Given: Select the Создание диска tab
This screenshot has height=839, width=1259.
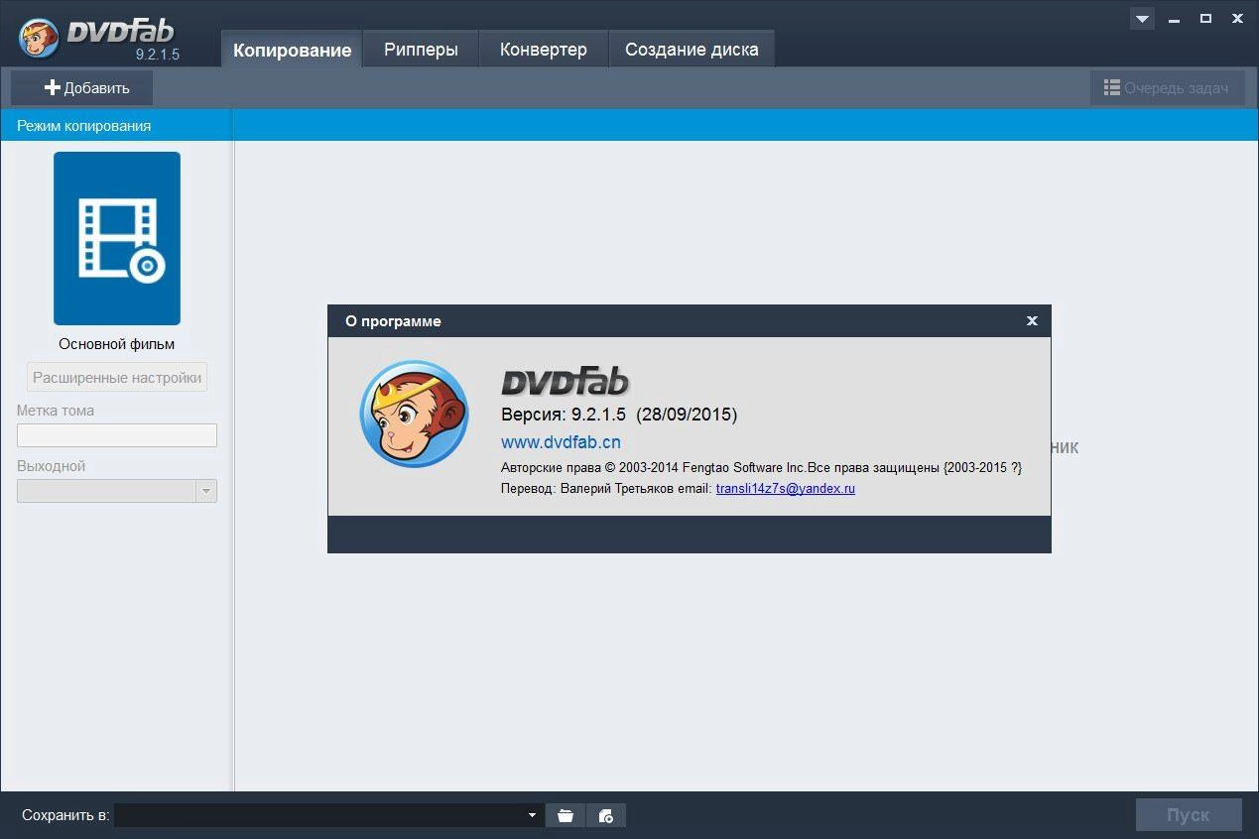Looking at the screenshot, I should pos(692,50).
